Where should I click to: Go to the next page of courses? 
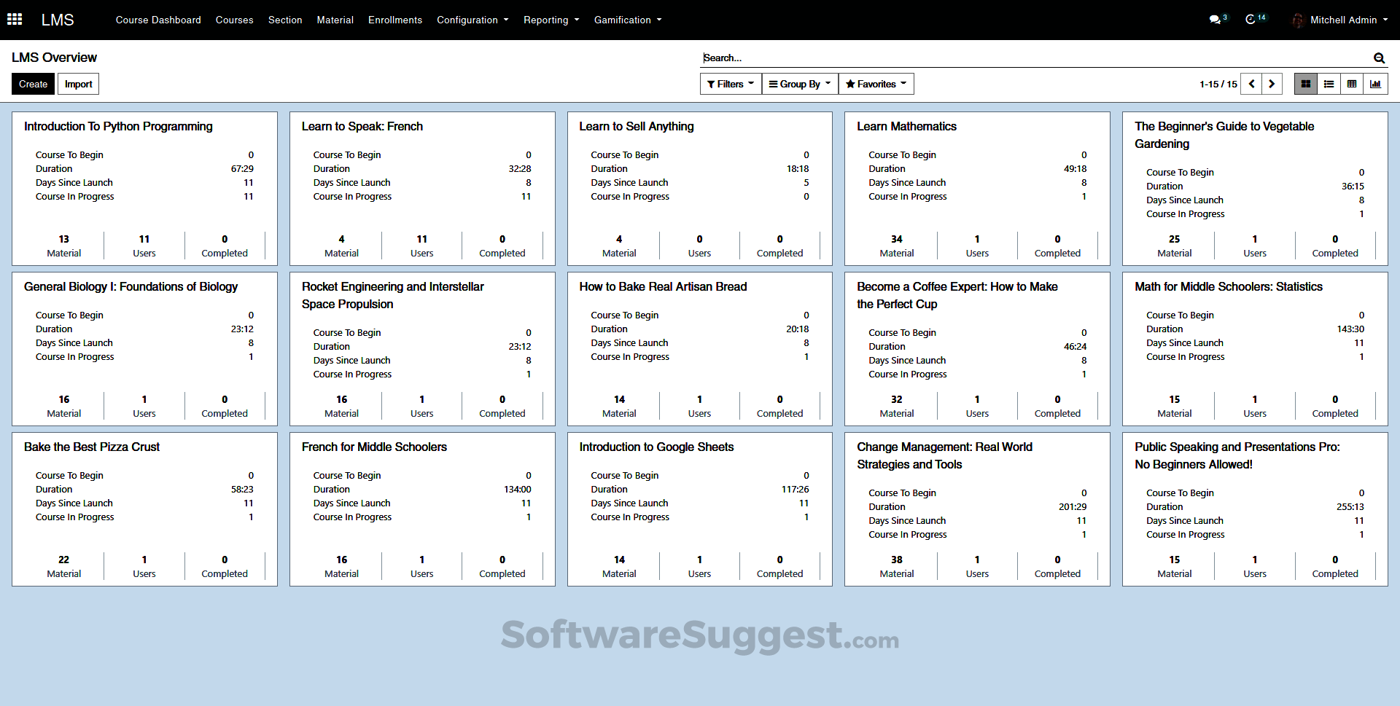point(1272,83)
